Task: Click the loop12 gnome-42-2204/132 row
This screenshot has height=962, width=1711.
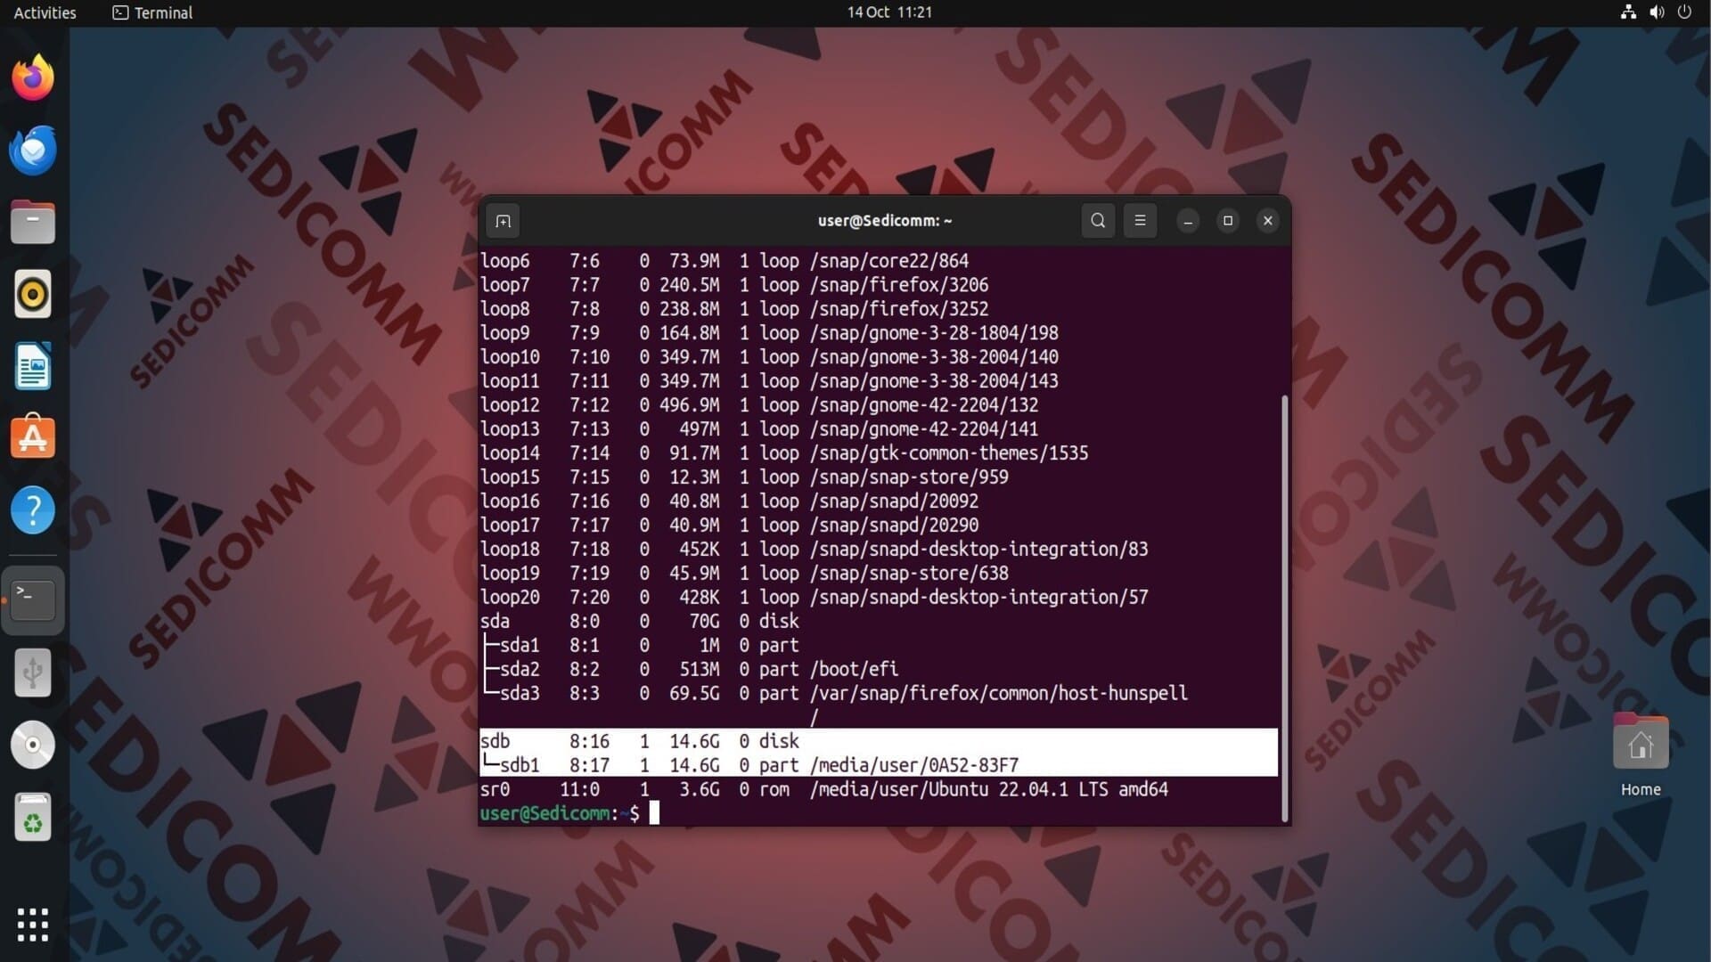Action: [x=759, y=405]
